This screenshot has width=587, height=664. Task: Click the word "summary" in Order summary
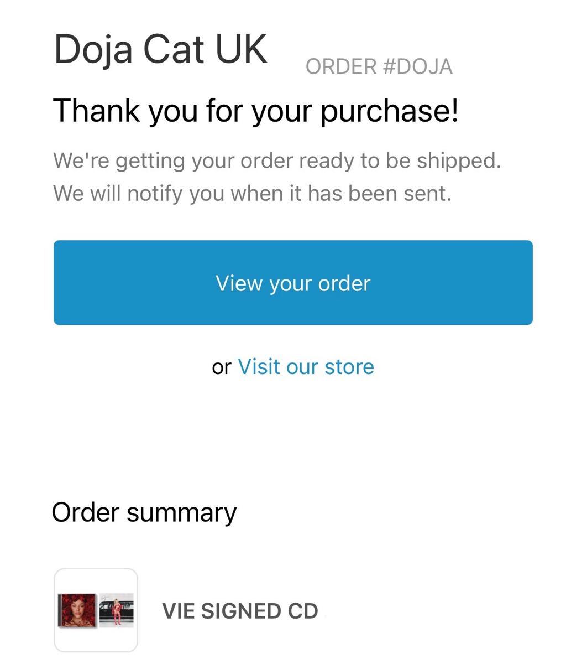point(181,512)
